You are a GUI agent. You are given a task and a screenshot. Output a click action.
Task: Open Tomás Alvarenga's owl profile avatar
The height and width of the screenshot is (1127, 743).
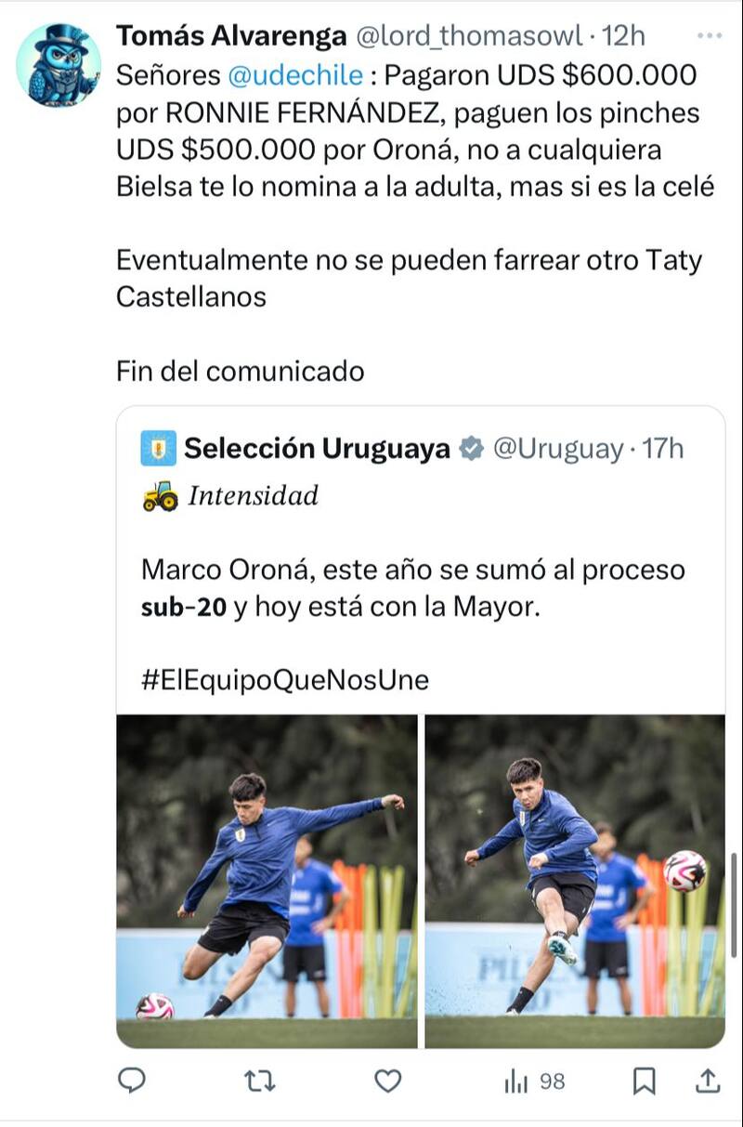59,64
